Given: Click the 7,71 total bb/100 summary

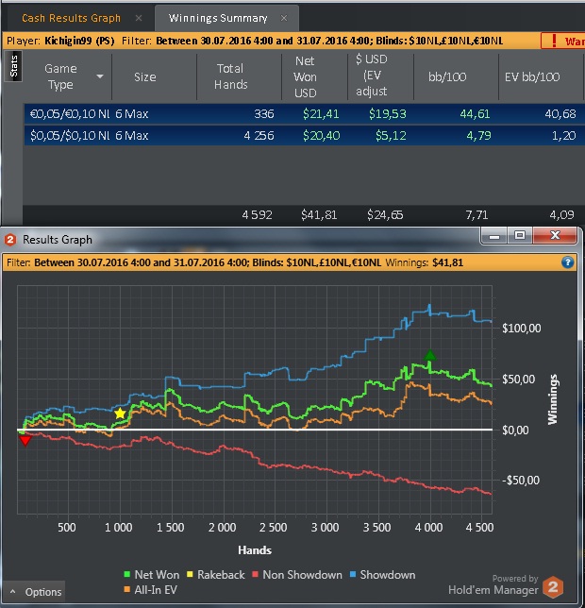Looking at the screenshot, I should (x=476, y=215).
